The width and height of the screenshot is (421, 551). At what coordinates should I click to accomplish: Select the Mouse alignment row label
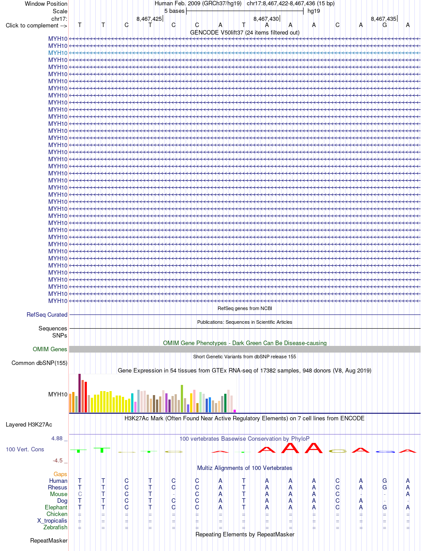(x=58, y=494)
